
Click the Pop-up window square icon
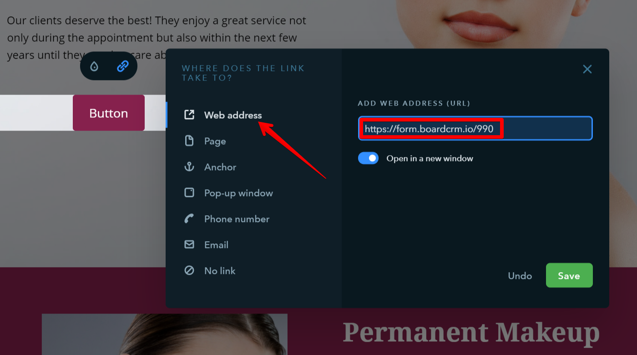(189, 193)
